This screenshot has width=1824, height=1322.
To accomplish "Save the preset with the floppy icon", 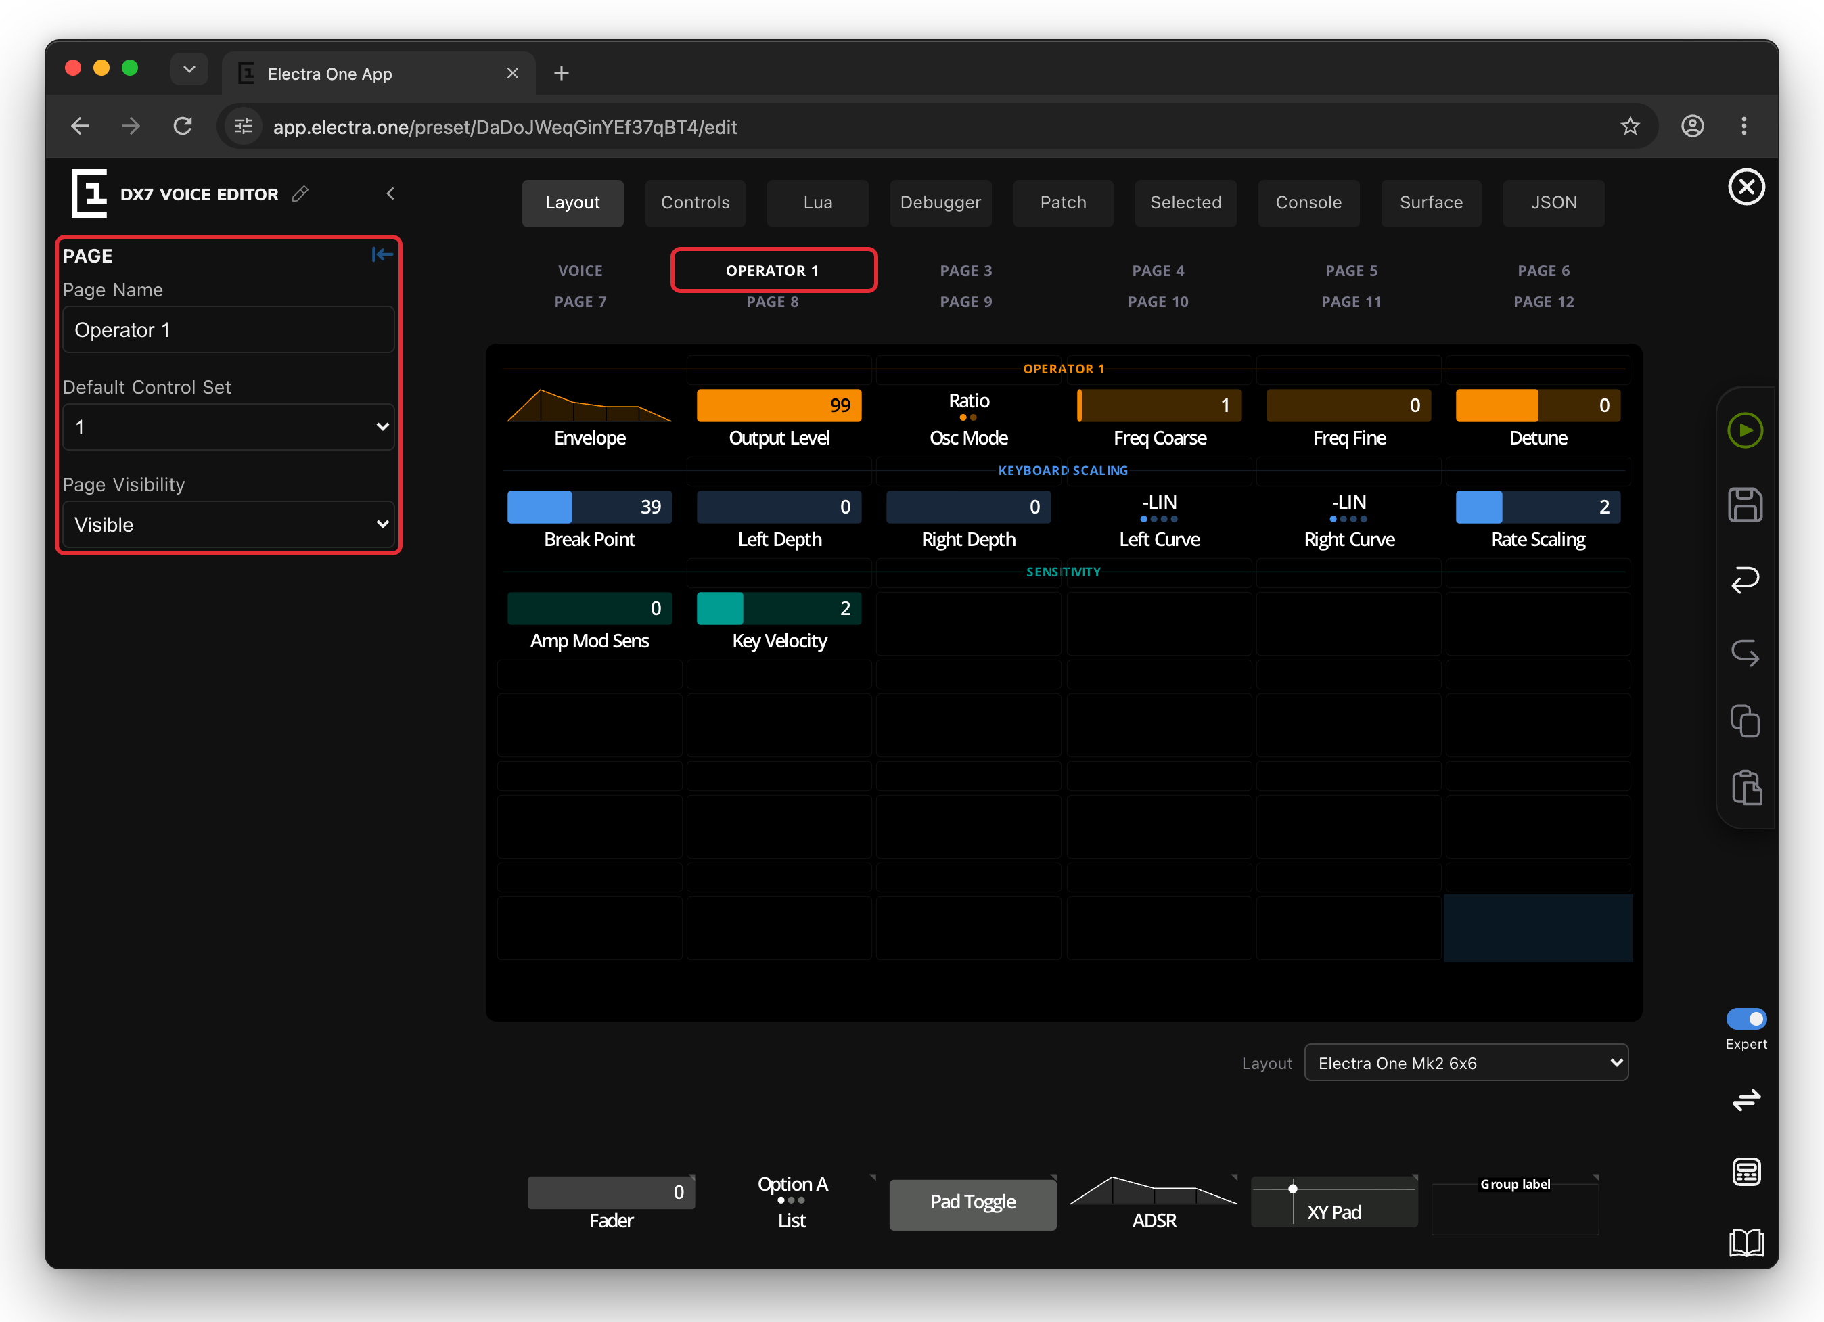I will pos(1746,505).
